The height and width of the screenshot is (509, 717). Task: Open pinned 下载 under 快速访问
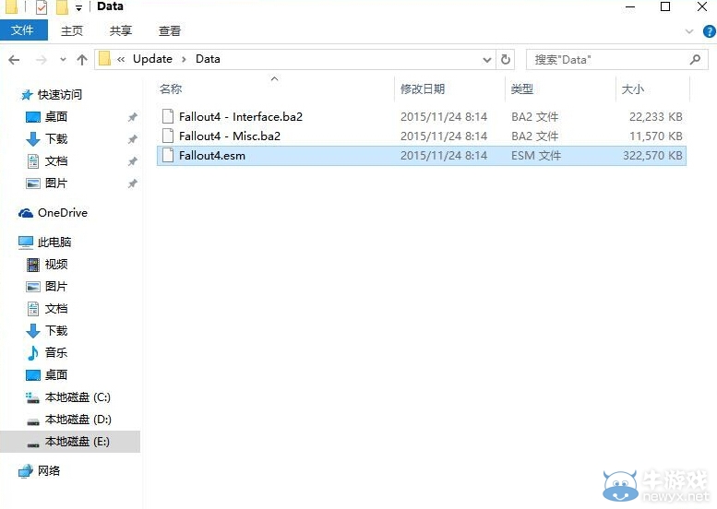point(55,139)
